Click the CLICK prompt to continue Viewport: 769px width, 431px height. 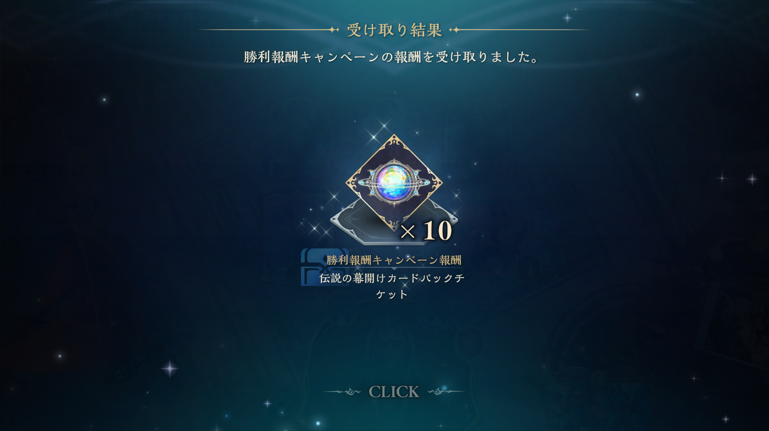[394, 392]
